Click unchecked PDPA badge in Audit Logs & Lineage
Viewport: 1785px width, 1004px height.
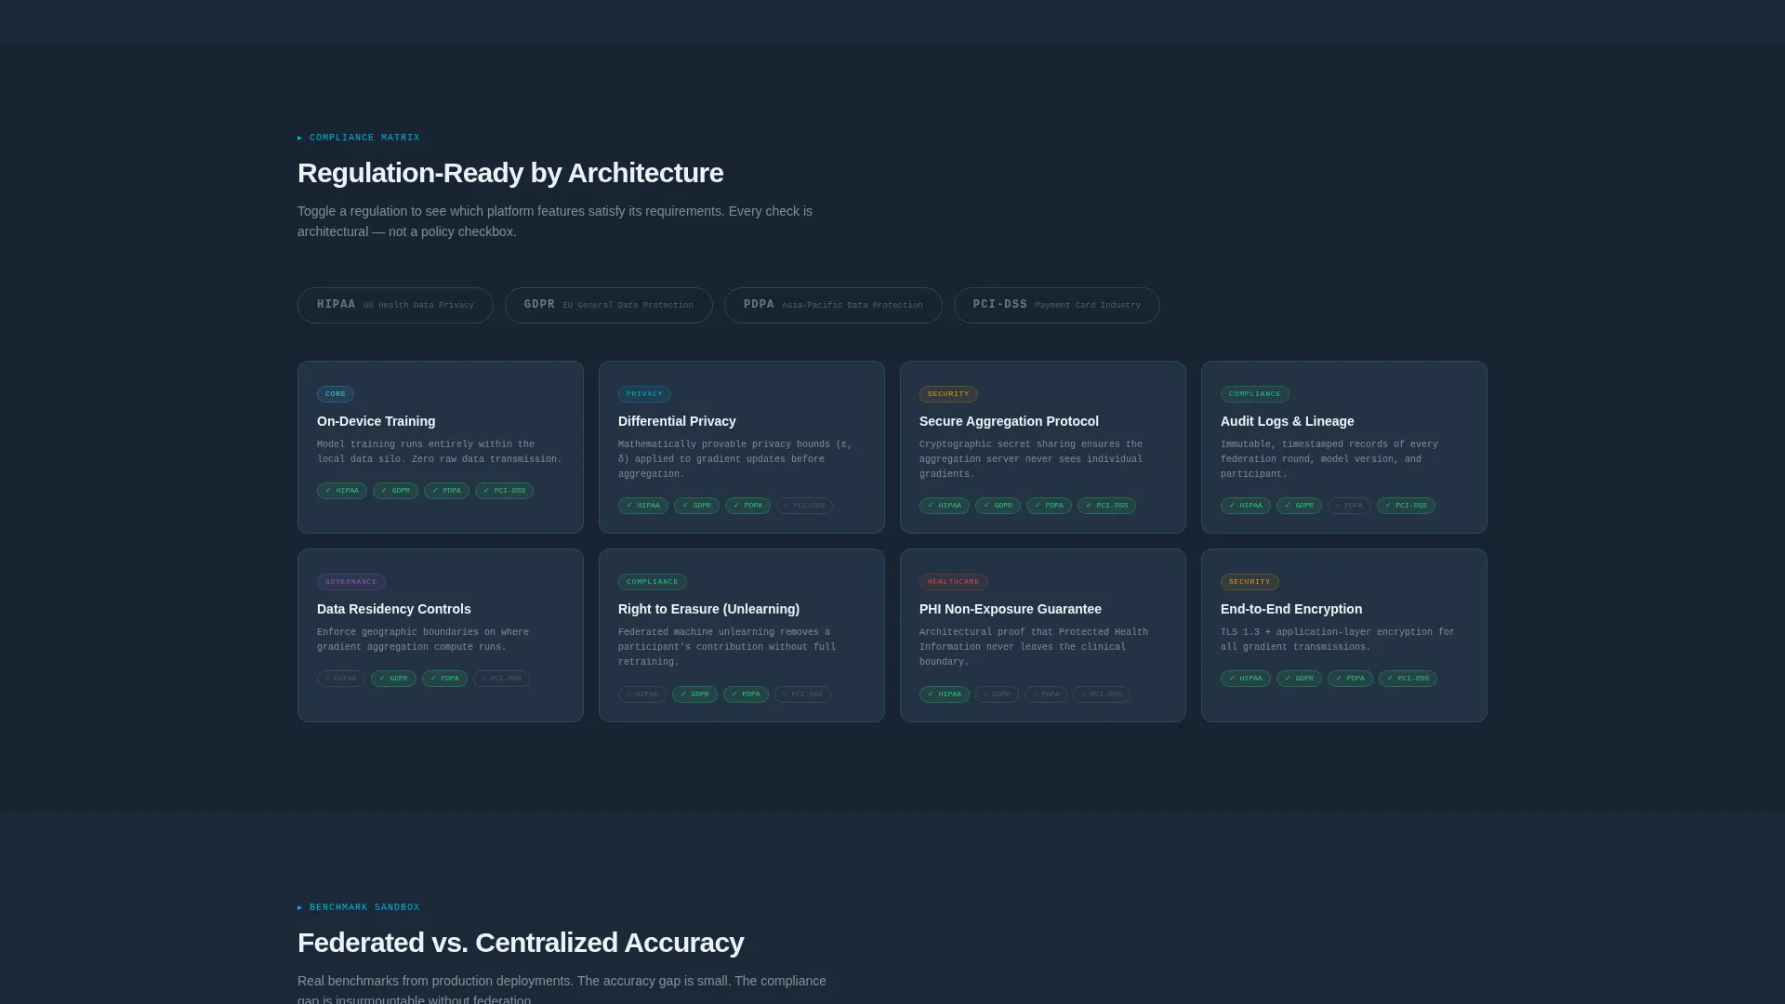point(1349,506)
